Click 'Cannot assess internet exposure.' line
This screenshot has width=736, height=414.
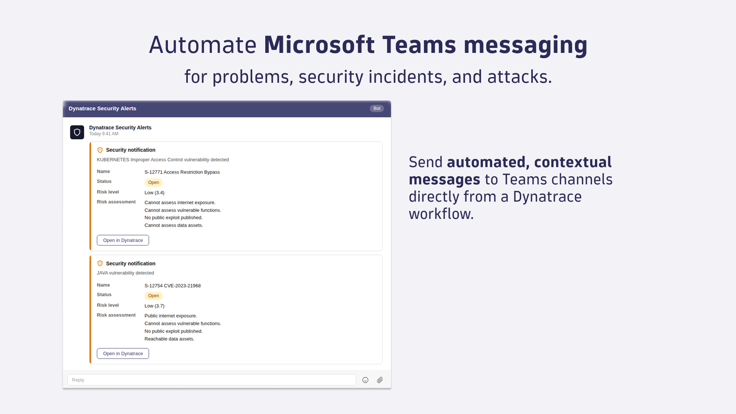[x=180, y=202]
